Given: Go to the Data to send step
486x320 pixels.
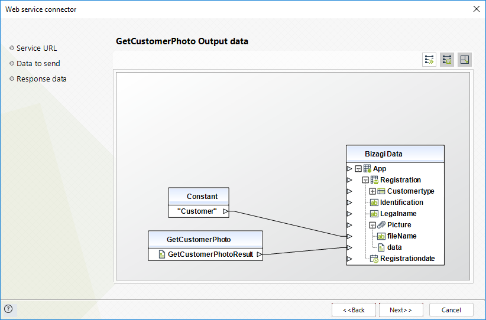Looking at the screenshot, I should pos(38,63).
